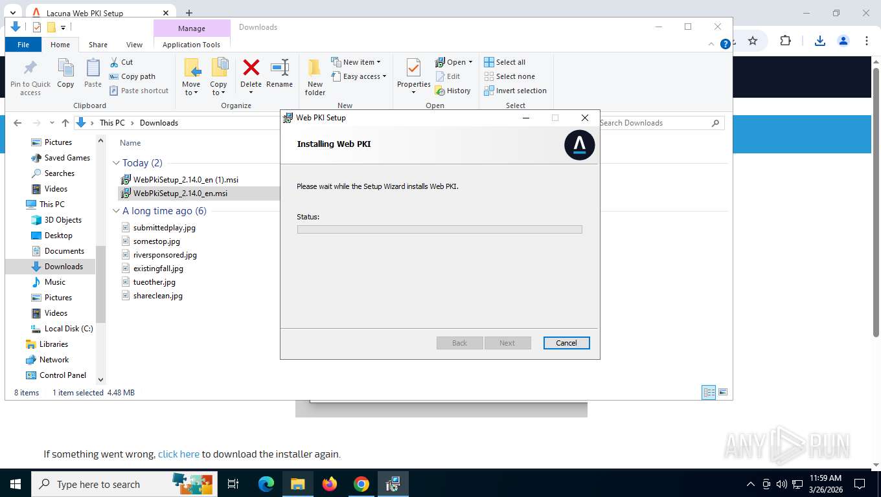Open the Application Tools tab
This screenshot has height=497, width=881.
click(x=191, y=45)
